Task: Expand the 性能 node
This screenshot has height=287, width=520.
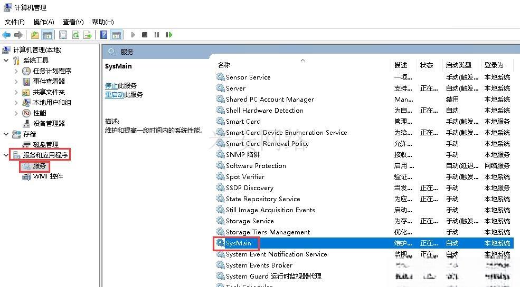Action: click(16, 113)
